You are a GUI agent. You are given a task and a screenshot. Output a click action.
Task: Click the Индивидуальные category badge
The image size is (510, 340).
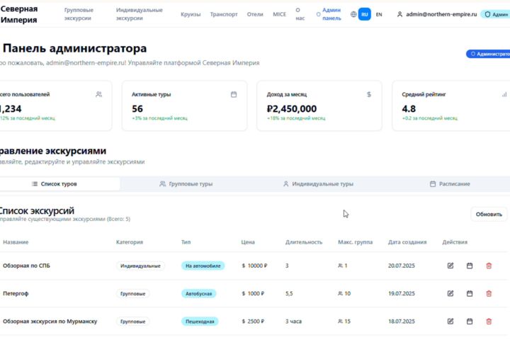pos(140,266)
